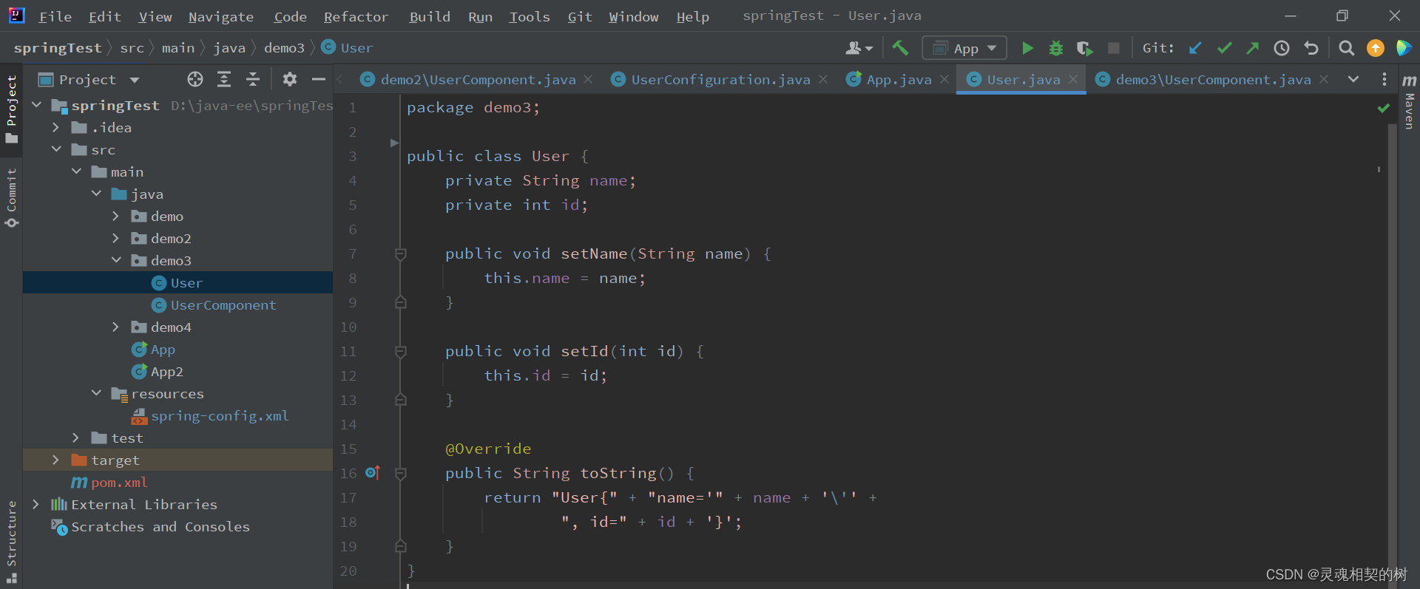Toggle the Project tool window stripe

(x=11, y=109)
